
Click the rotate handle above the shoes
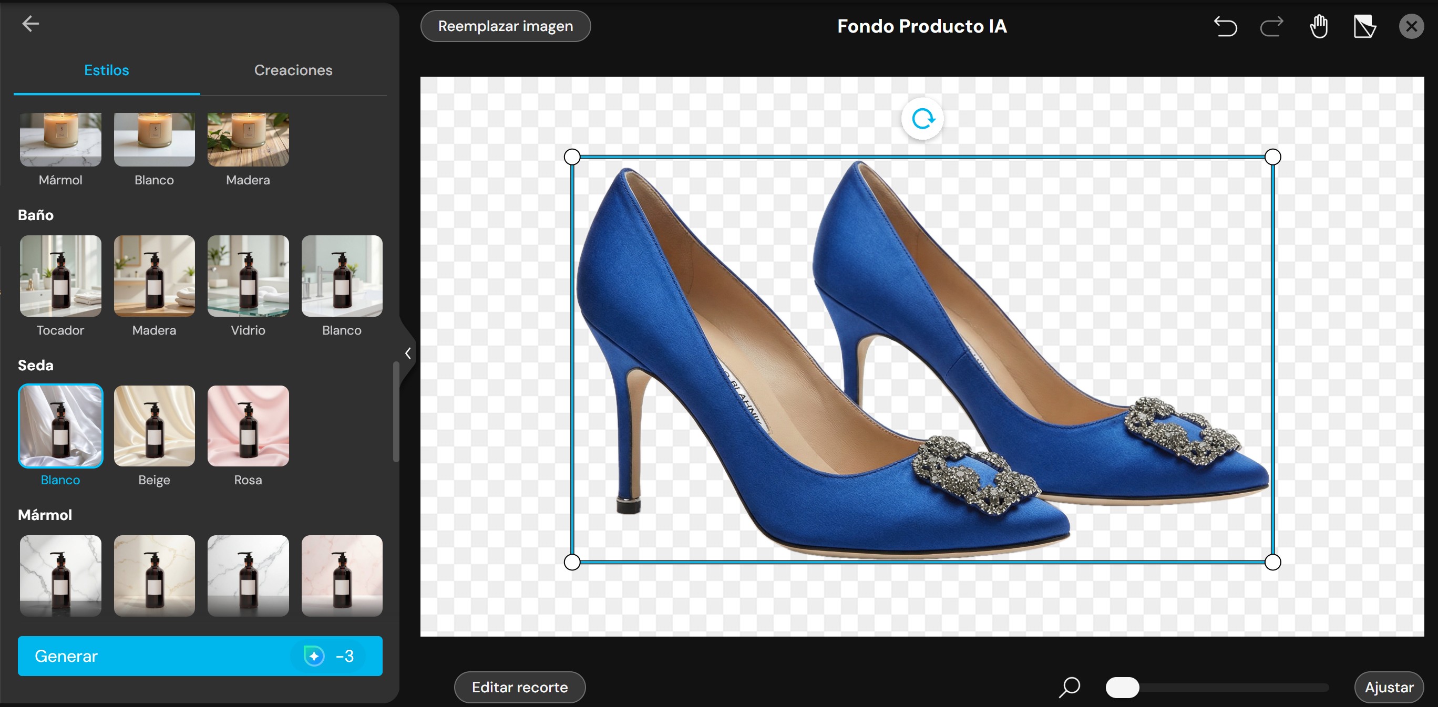922,119
